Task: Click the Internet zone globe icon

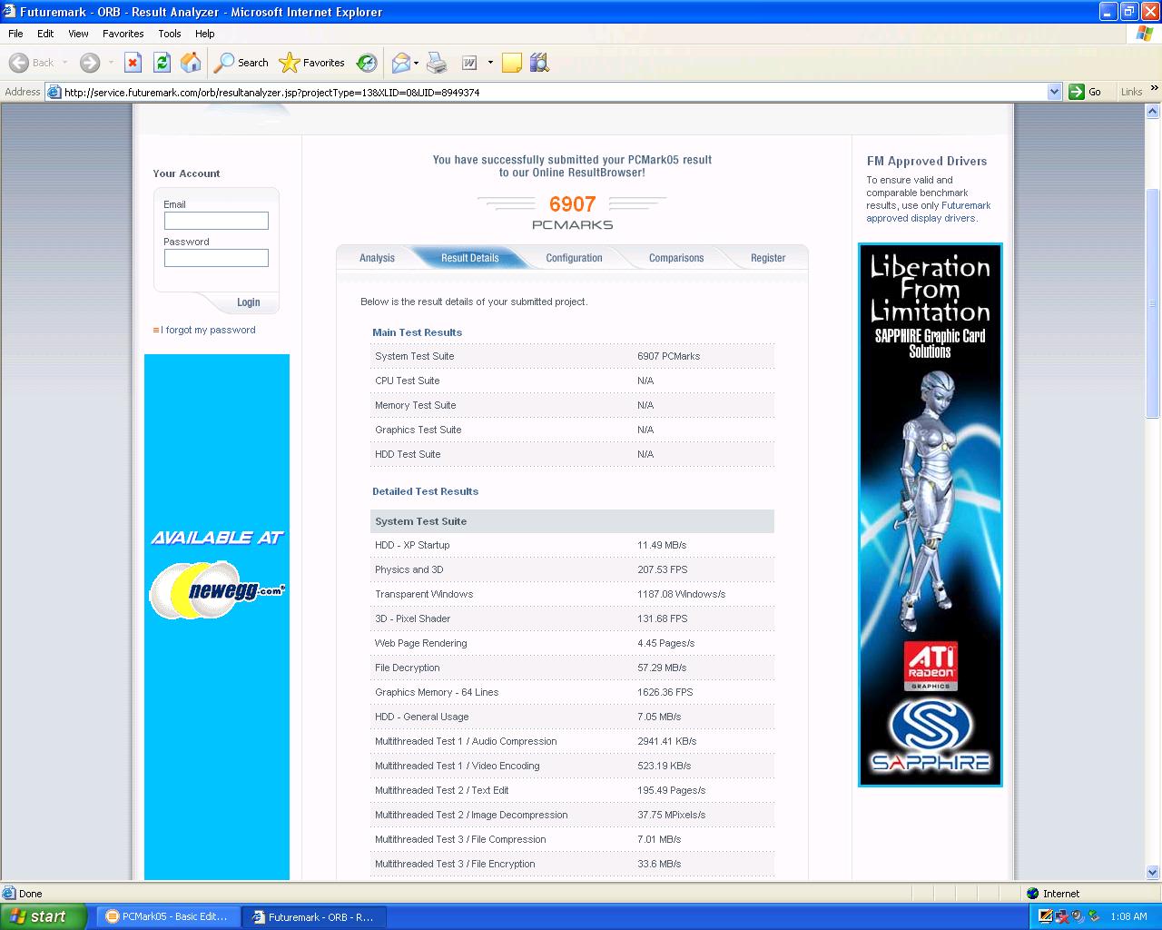Action: coord(1032,894)
